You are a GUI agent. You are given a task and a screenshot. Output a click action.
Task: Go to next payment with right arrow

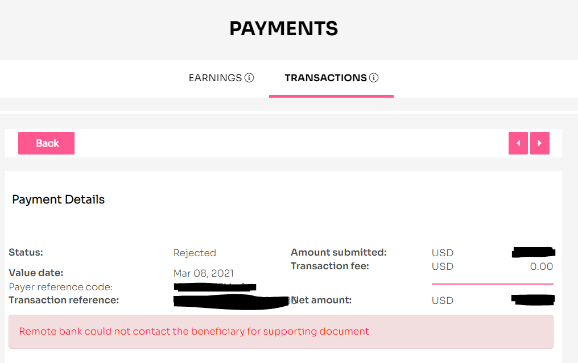click(540, 143)
